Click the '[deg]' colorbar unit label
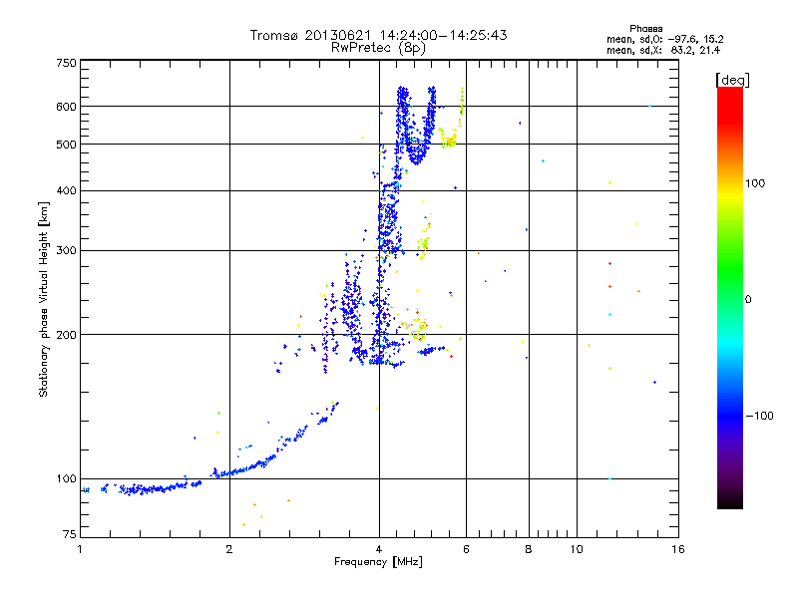The image size is (798, 598). 732,80
